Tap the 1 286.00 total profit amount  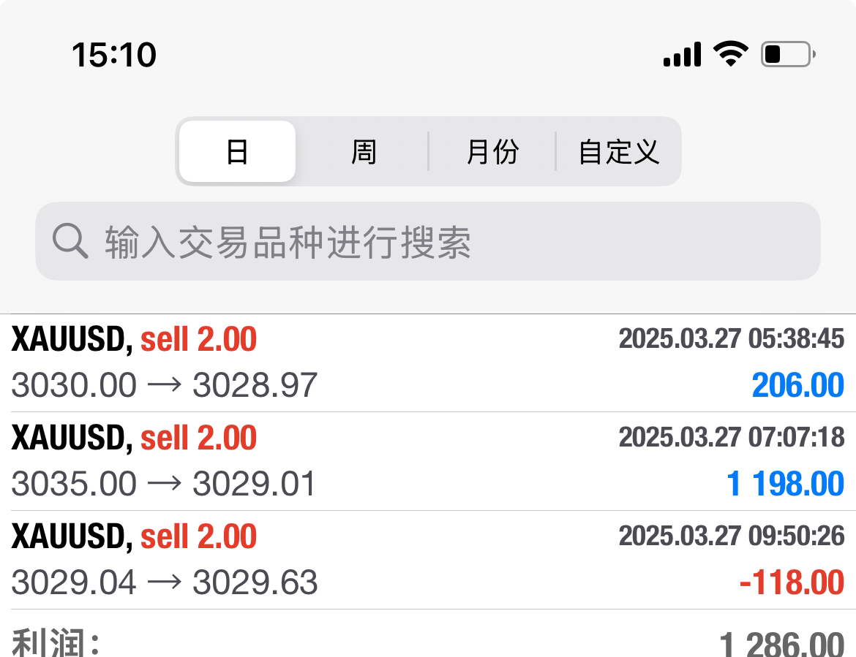tap(781, 643)
